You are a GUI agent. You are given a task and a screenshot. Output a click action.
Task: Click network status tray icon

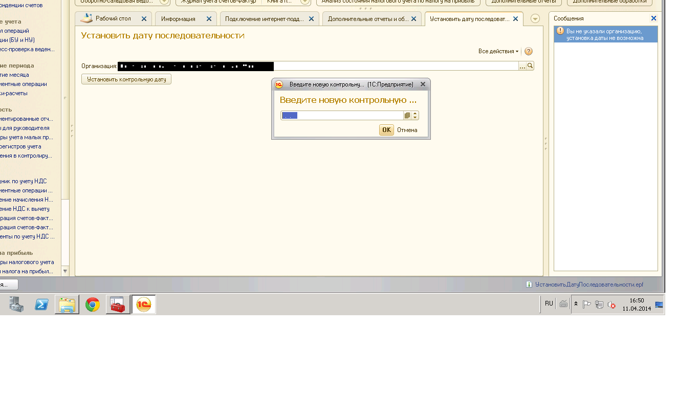[x=599, y=304]
